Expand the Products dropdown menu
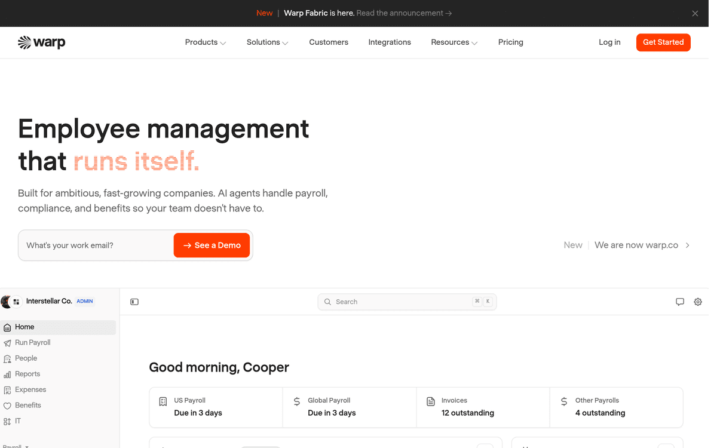The height and width of the screenshot is (448, 717). click(206, 42)
